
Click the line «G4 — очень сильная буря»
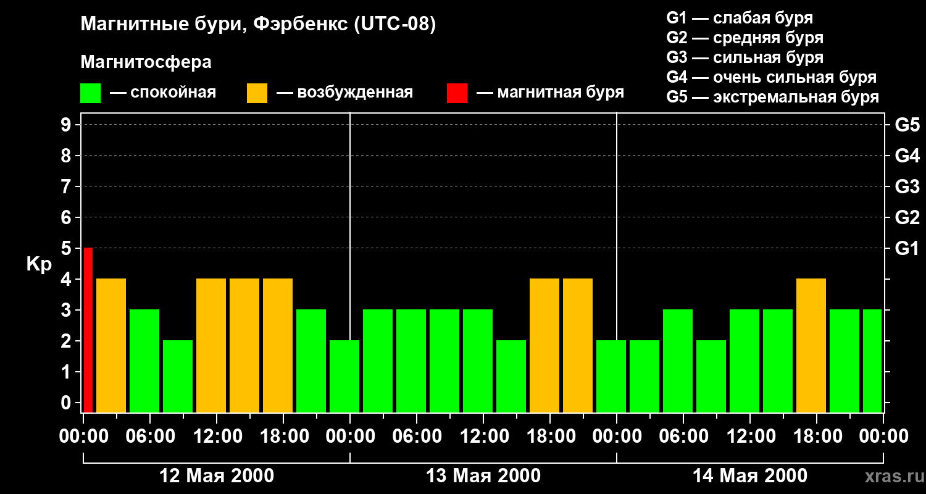772,77
